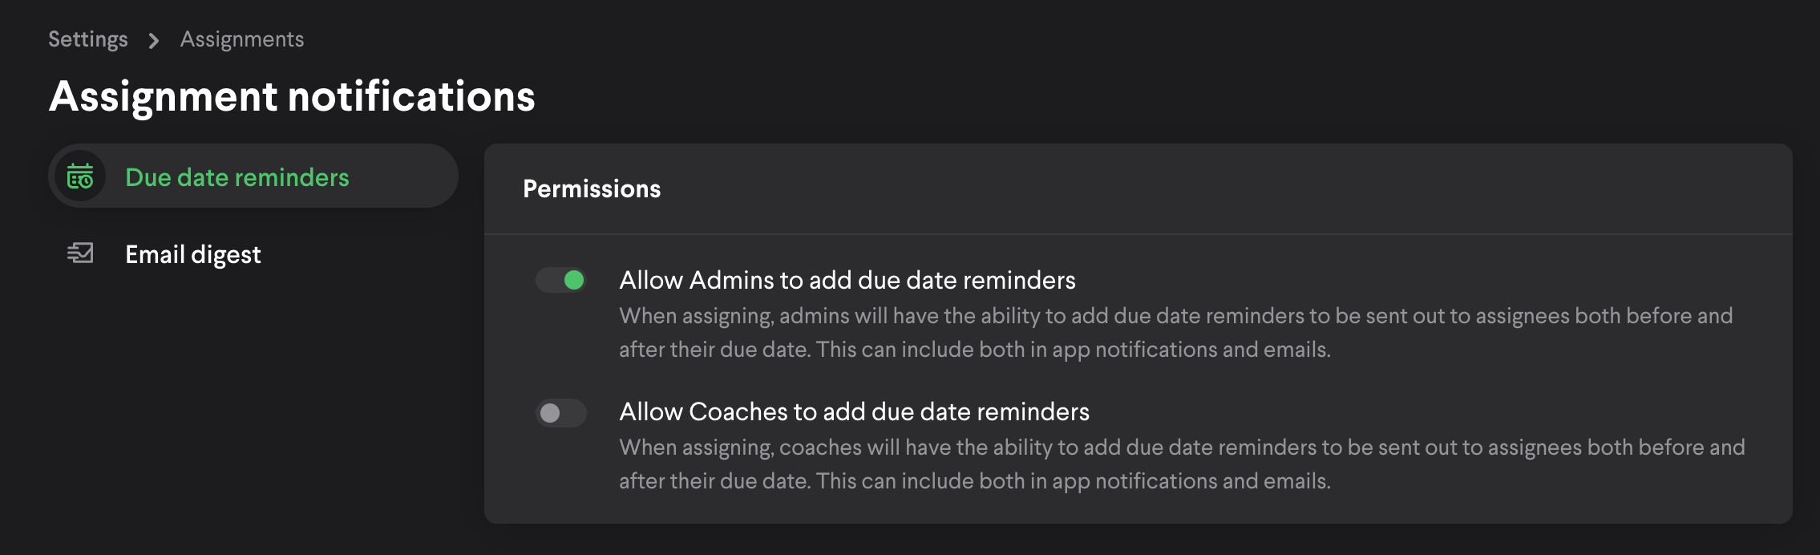Click the "When assigning, coaches will have" description line

point(1182,448)
